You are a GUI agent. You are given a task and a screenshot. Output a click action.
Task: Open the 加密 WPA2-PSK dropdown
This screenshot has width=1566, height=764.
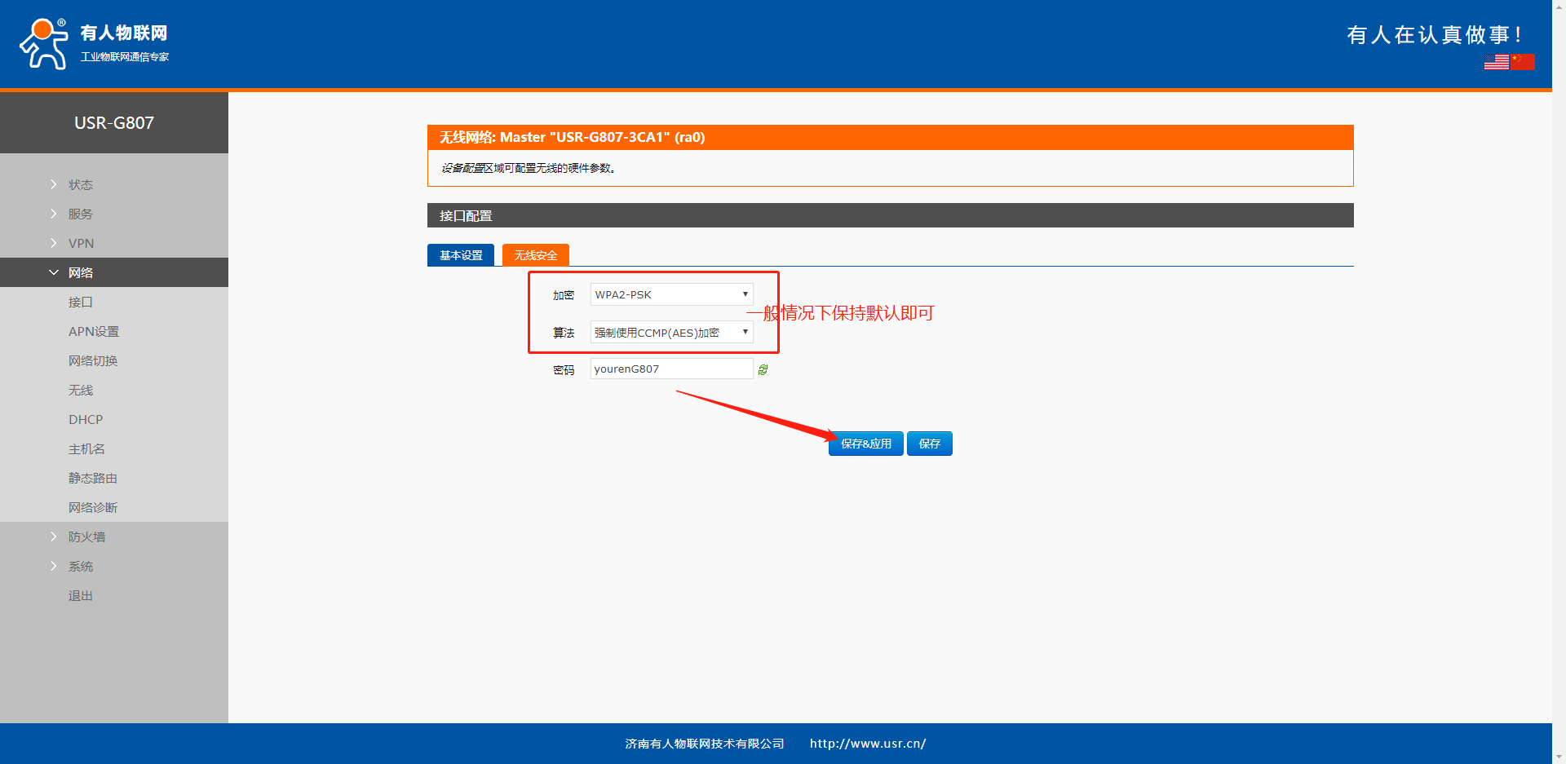[671, 294]
